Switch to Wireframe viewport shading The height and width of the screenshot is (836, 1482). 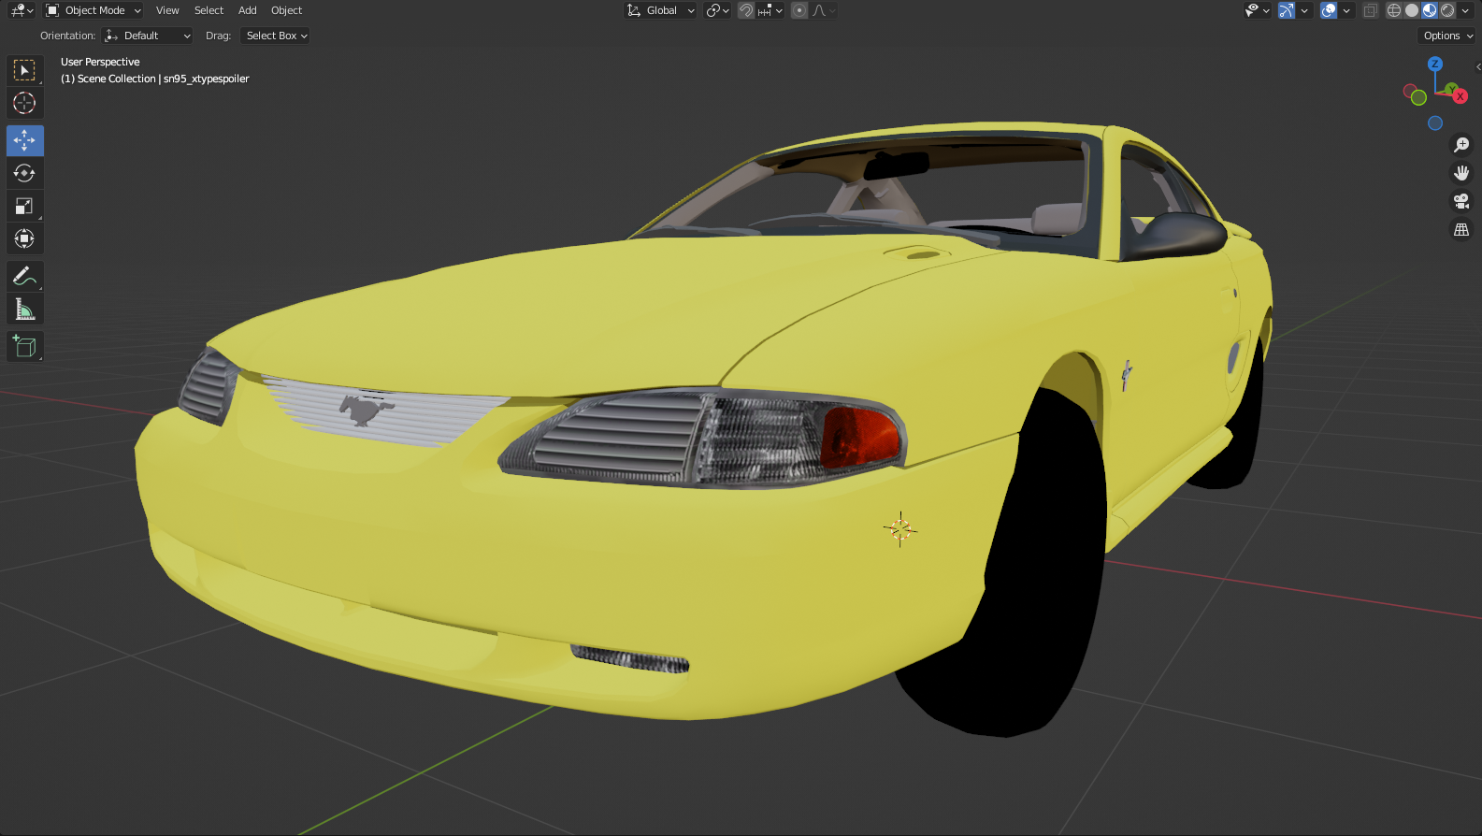pyautogui.click(x=1394, y=10)
